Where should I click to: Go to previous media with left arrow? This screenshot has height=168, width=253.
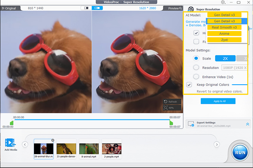(25, 145)
